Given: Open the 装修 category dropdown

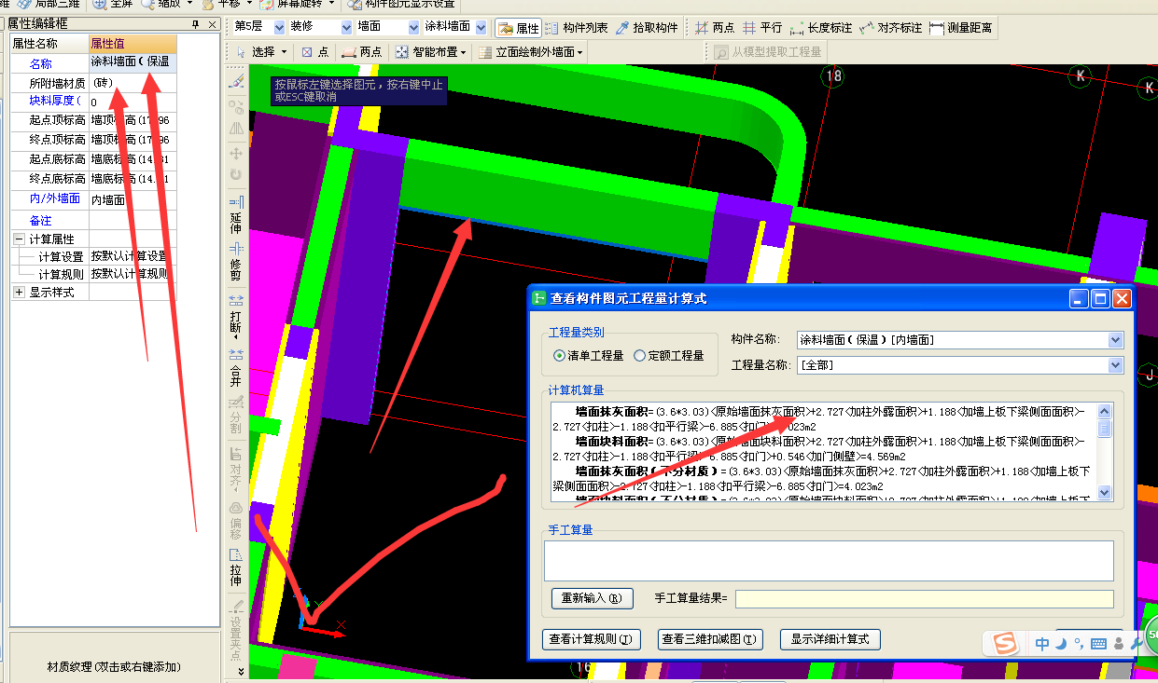Looking at the screenshot, I should pos(346,28).
